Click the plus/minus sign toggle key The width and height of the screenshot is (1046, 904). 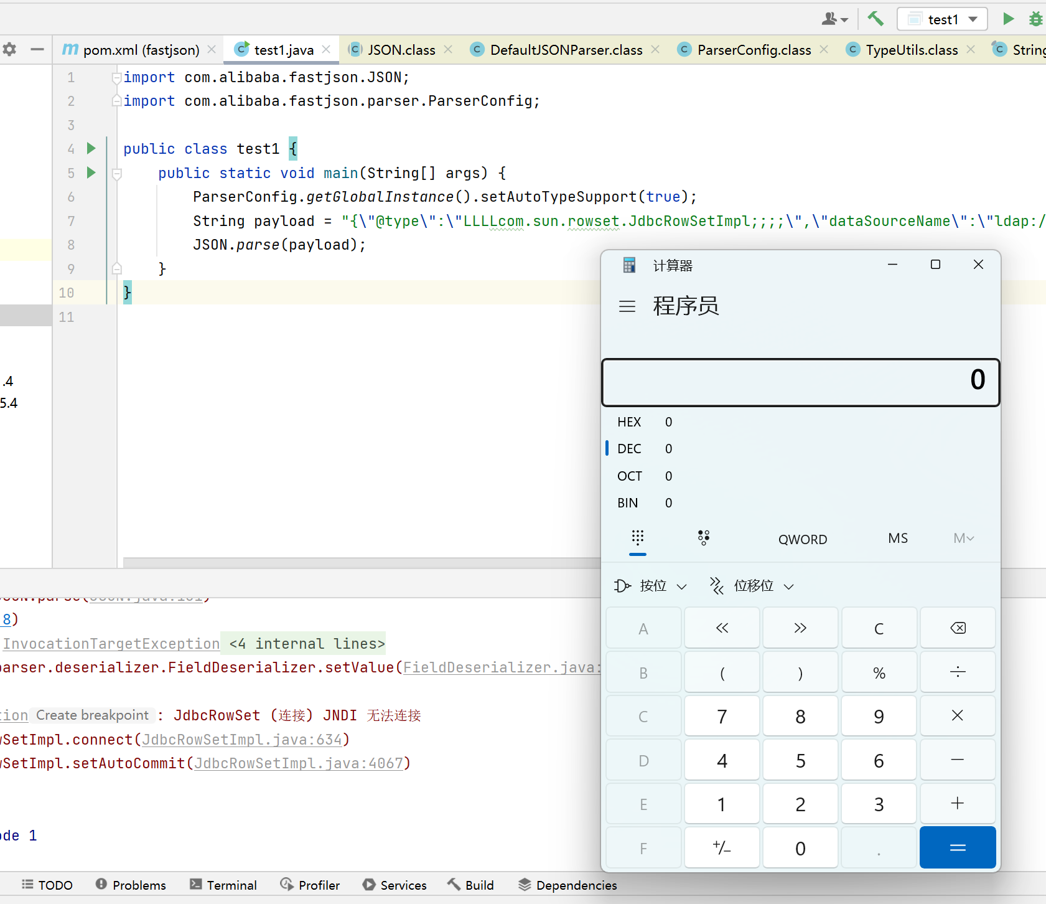[x=722, y=848]
